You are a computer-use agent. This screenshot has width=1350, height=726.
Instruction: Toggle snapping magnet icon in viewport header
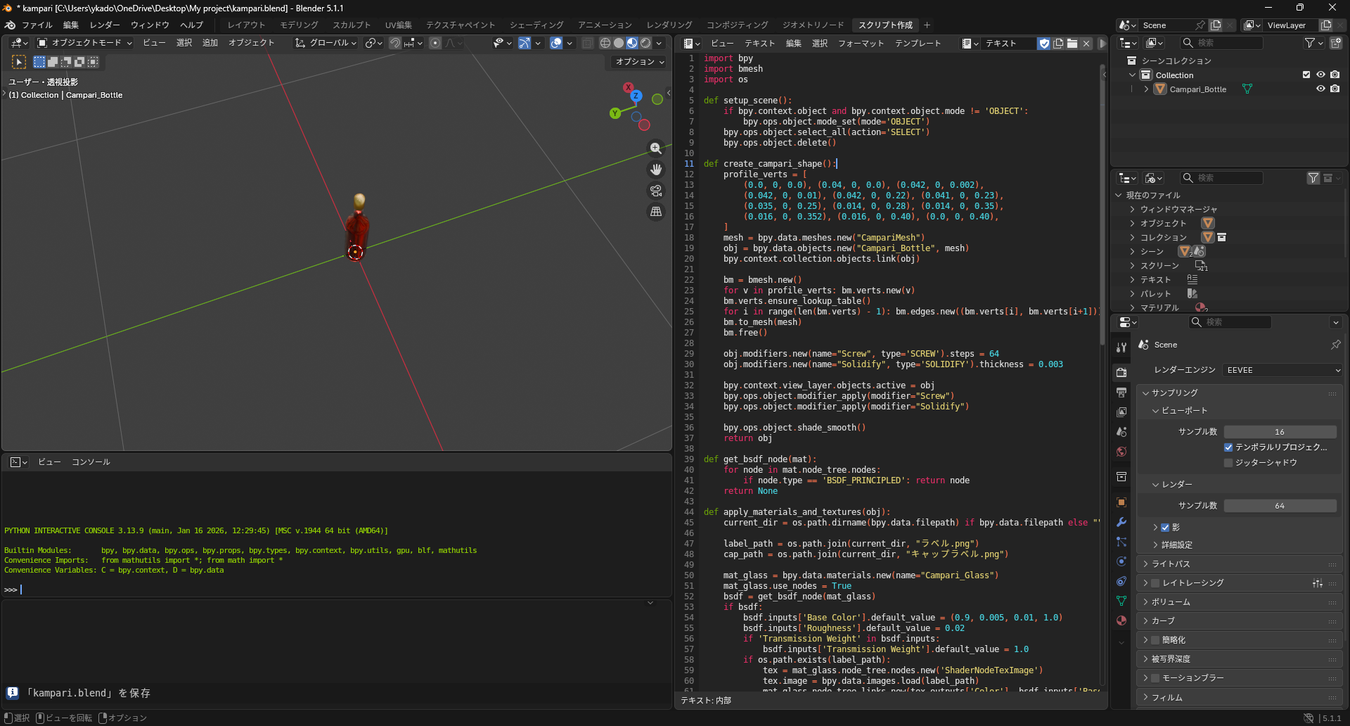pos(395,43)
